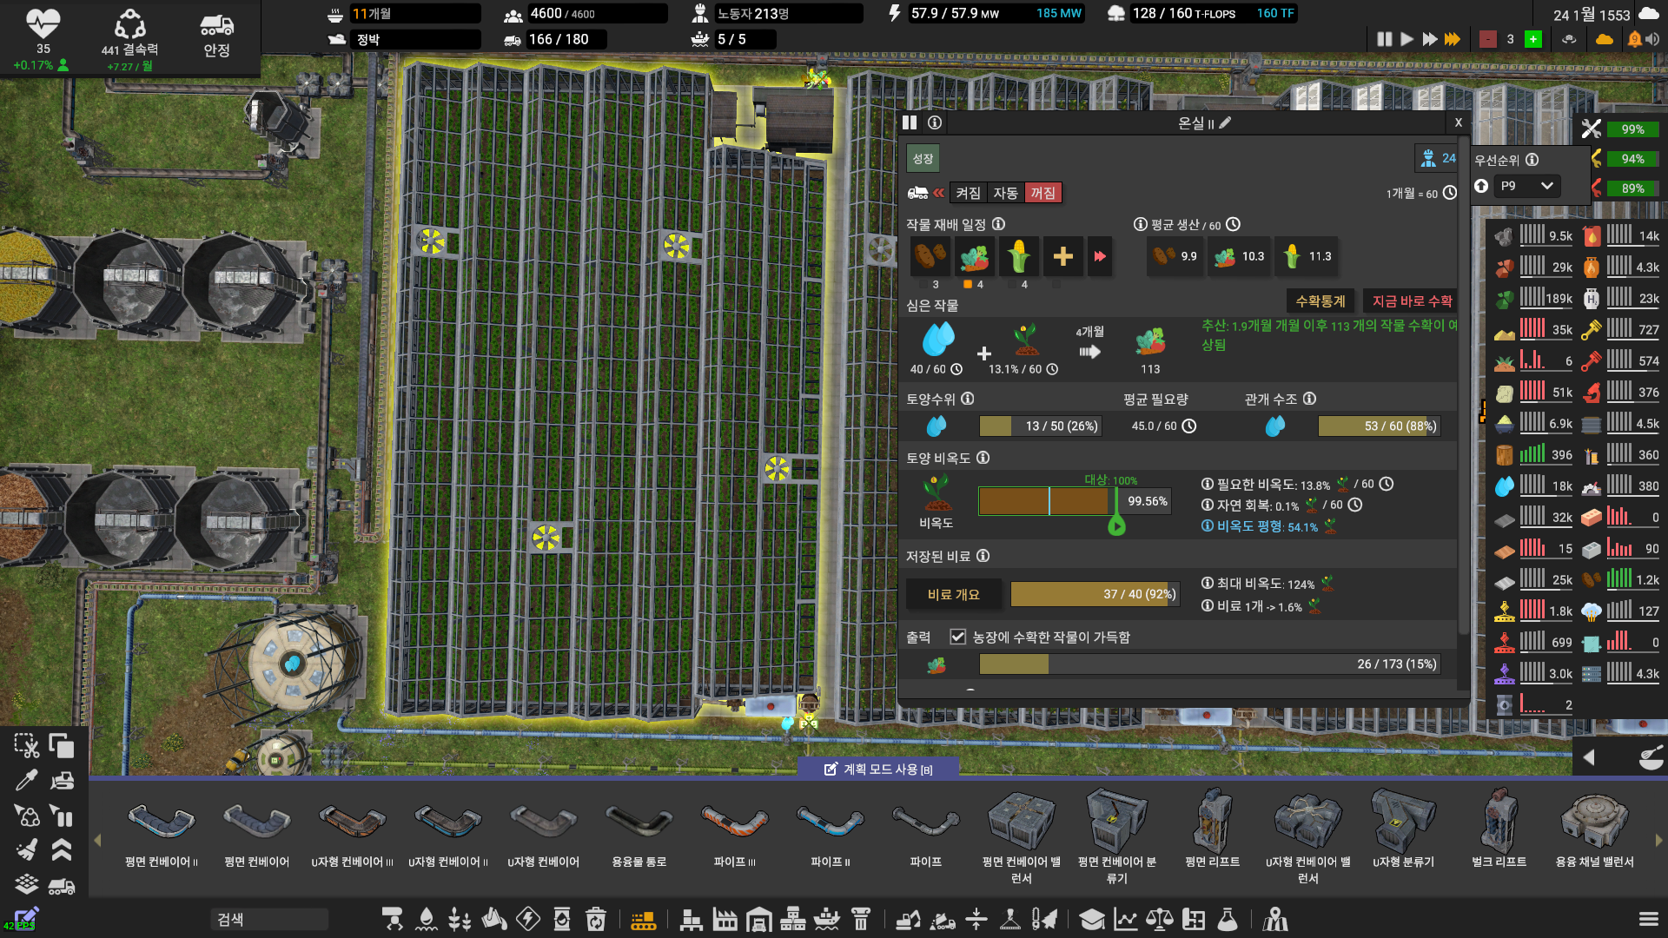Open 비료 개요 button
Screen dimensions: 1668x938
coord(953,594)
